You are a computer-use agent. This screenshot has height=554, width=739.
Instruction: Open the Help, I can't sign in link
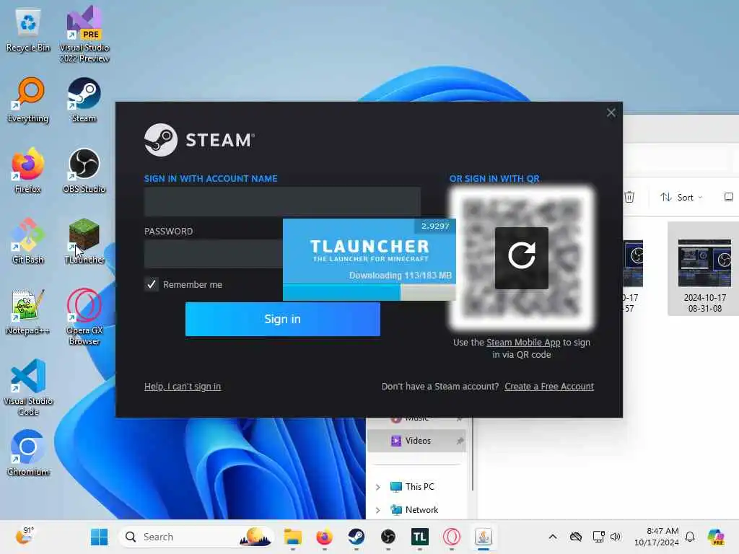(x=183, y=387)
